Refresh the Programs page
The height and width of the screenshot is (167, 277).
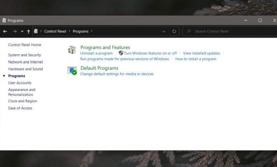[174, 31]
